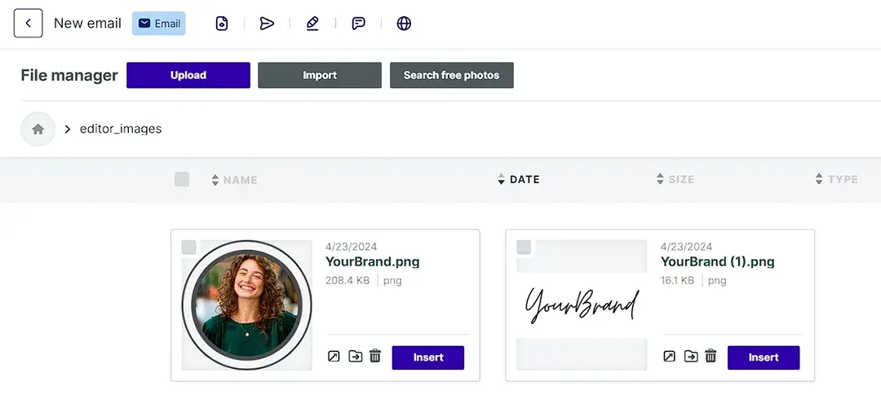Open the comments chat icon
Screen dimensions: 881x408
358,24
